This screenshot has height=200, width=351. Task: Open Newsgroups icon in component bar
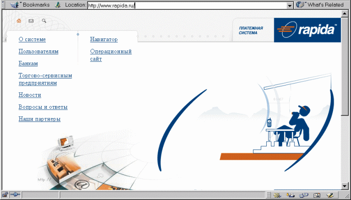(304, 195)
